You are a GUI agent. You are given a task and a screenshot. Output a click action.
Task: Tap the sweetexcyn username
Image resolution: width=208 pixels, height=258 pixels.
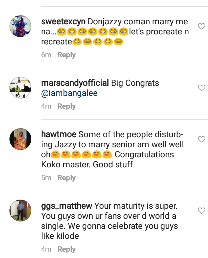click(x=63, y=22)
